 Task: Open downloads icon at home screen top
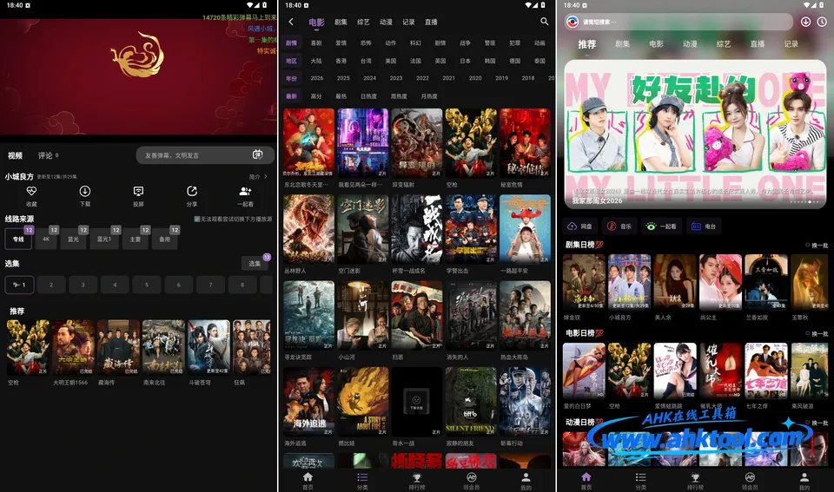[x=806, y=22]
